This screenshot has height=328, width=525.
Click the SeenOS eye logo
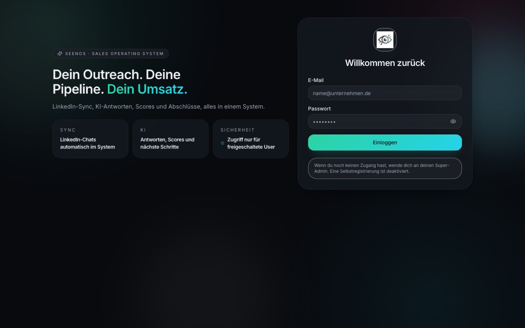click(385, 40)
